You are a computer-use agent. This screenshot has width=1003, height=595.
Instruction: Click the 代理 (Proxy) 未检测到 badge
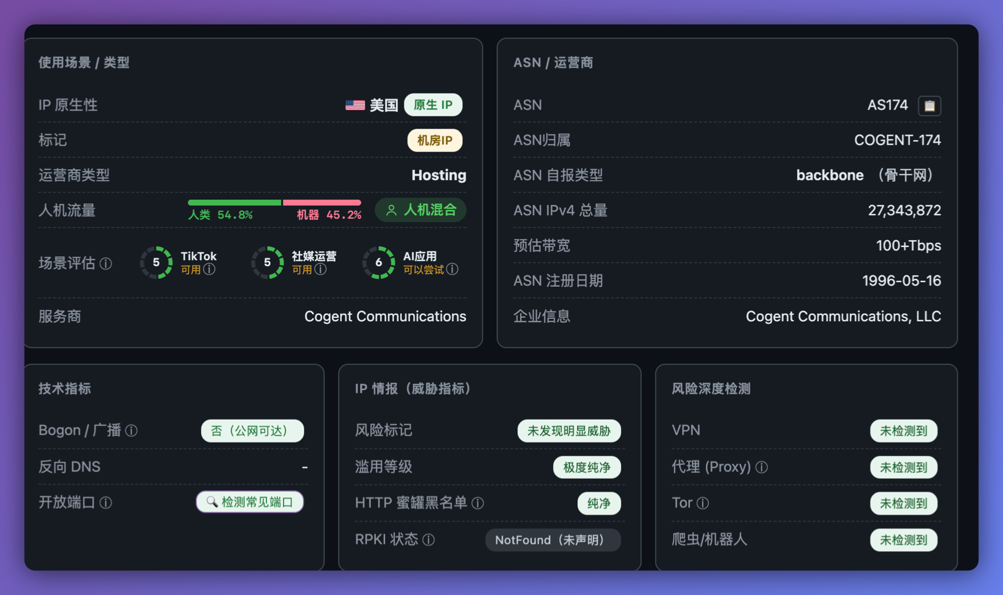pyautogui.click(x=904, y=467)
